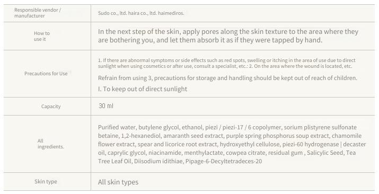Select the 'All skin types' value
Screen dimensions: 379x194
point(118,182)
